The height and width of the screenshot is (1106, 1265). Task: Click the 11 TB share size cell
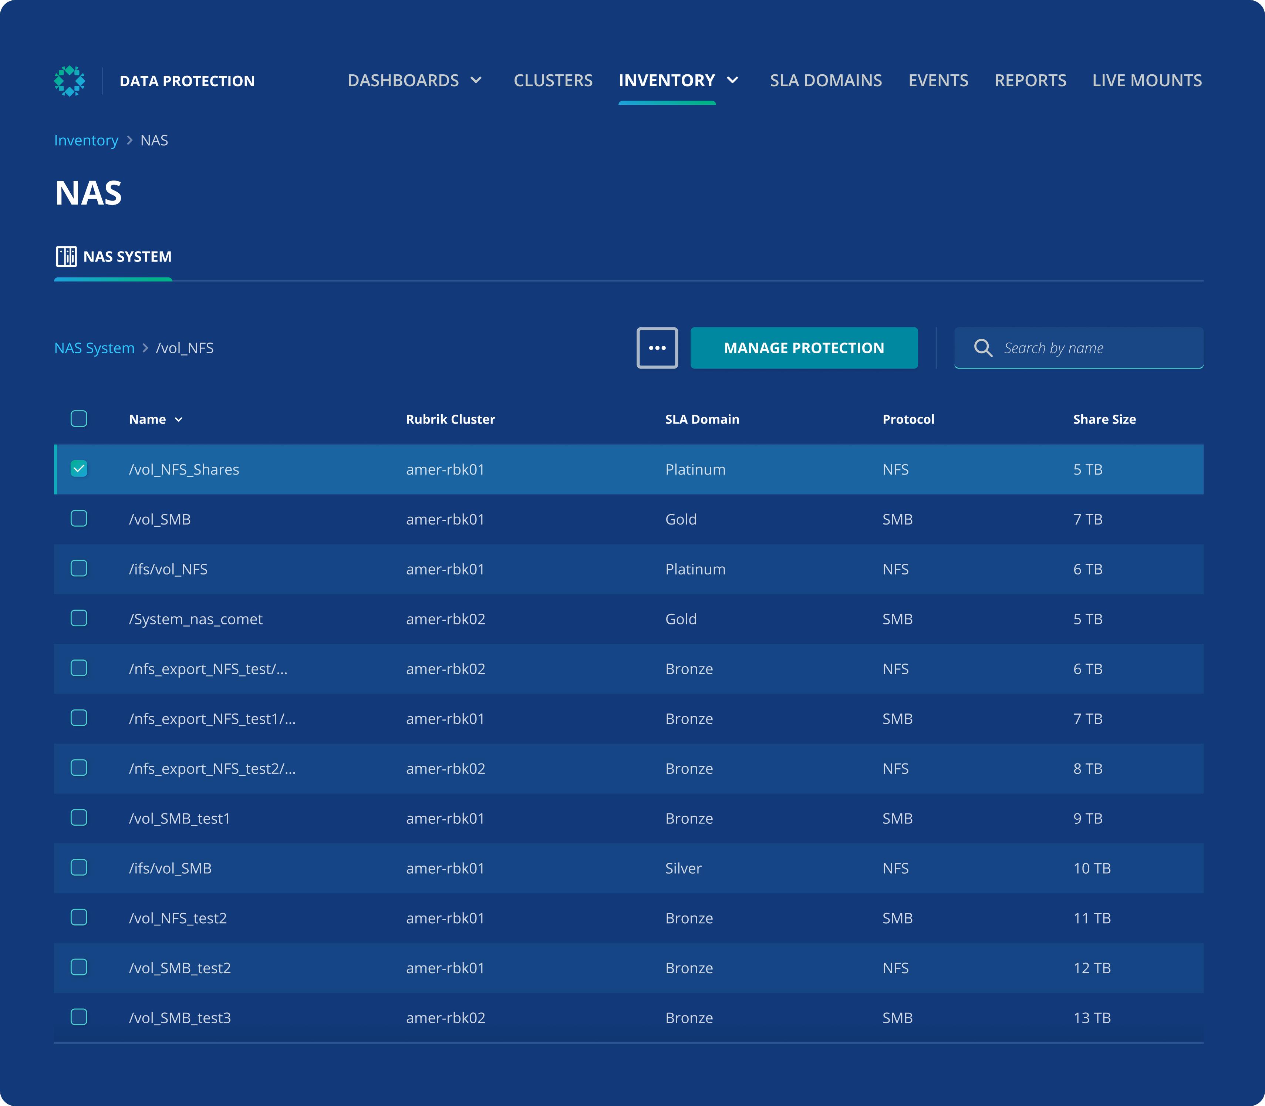point(1092,918)
